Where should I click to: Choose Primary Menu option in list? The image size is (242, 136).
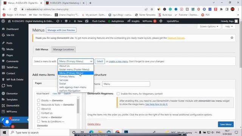point(76,76)
